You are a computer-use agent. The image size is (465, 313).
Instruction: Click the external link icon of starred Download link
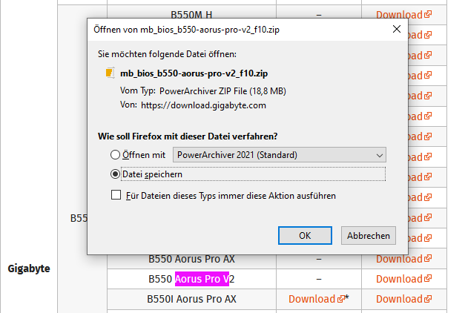tap(341, 298)
